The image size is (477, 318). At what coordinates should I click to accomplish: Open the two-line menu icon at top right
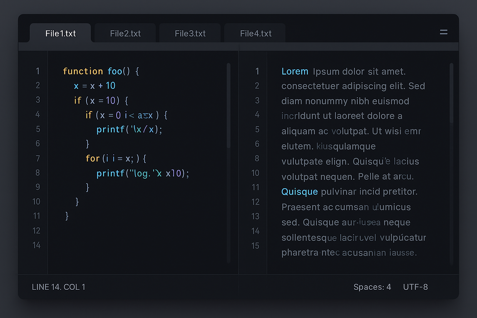click(443, 32)
